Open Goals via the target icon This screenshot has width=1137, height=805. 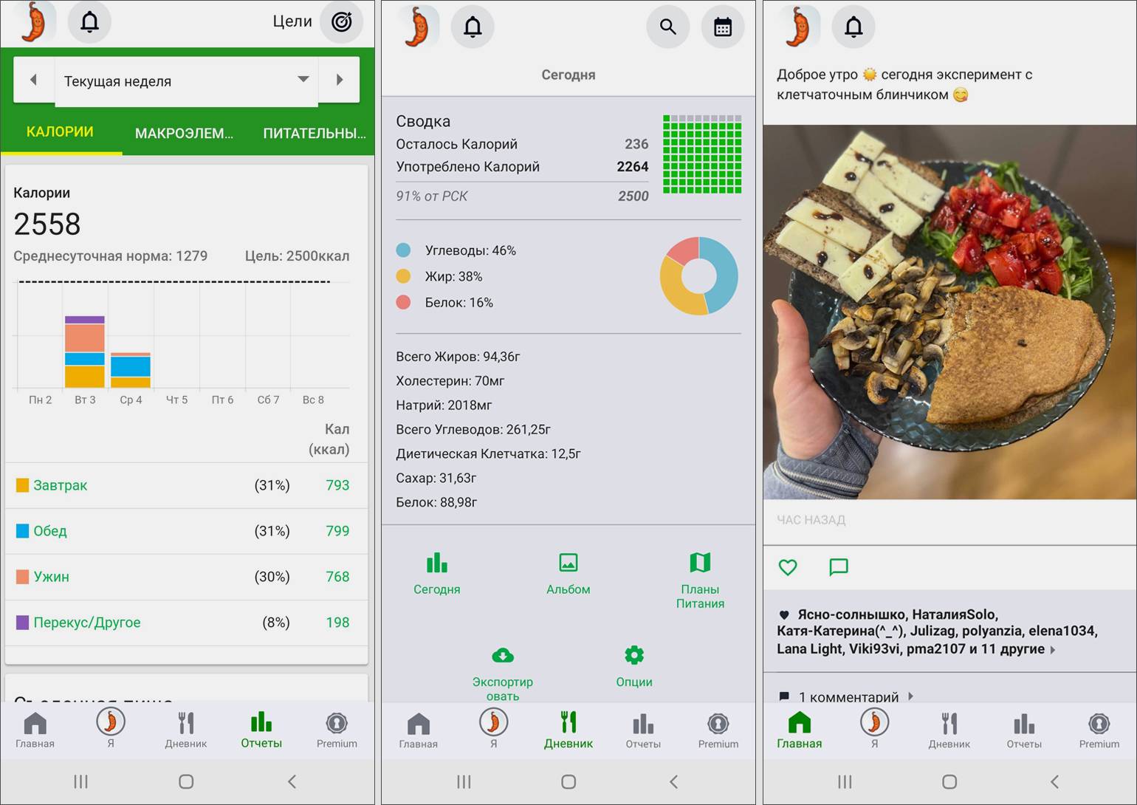pos(341,22)
